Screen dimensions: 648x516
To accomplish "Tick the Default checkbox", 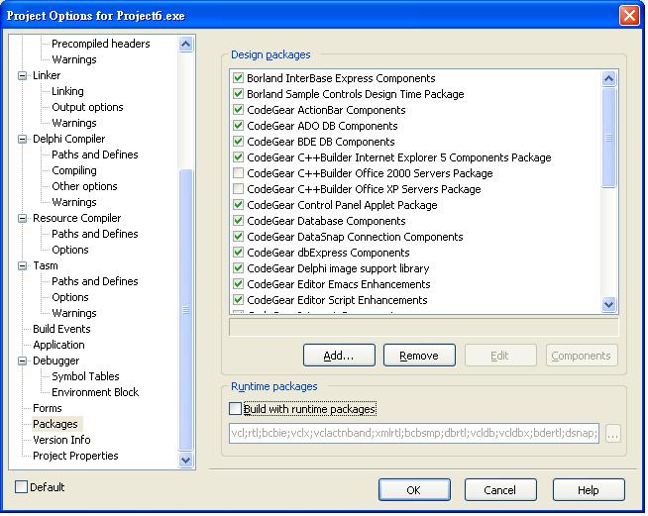I will (x=21, y=486).
